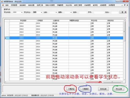Focus the 班级 input field
Screen dimensions: 130x98
click(x=83, y=12)
